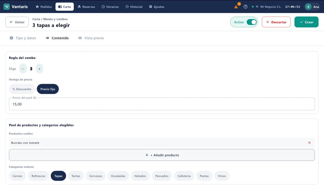Enable the Helados category chip

[x=140, y=176]
